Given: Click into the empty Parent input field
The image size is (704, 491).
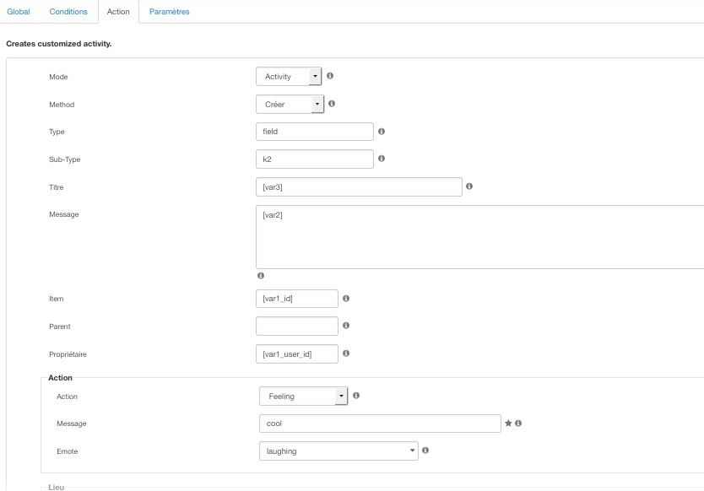Looking at the screenshot, I should coord(297,326).
